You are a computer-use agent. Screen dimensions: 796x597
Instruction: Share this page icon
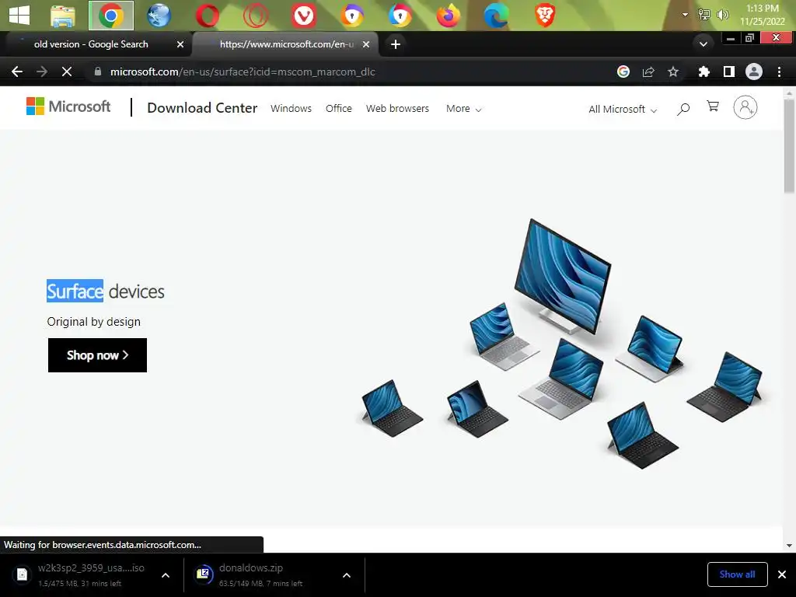point(648,72)
